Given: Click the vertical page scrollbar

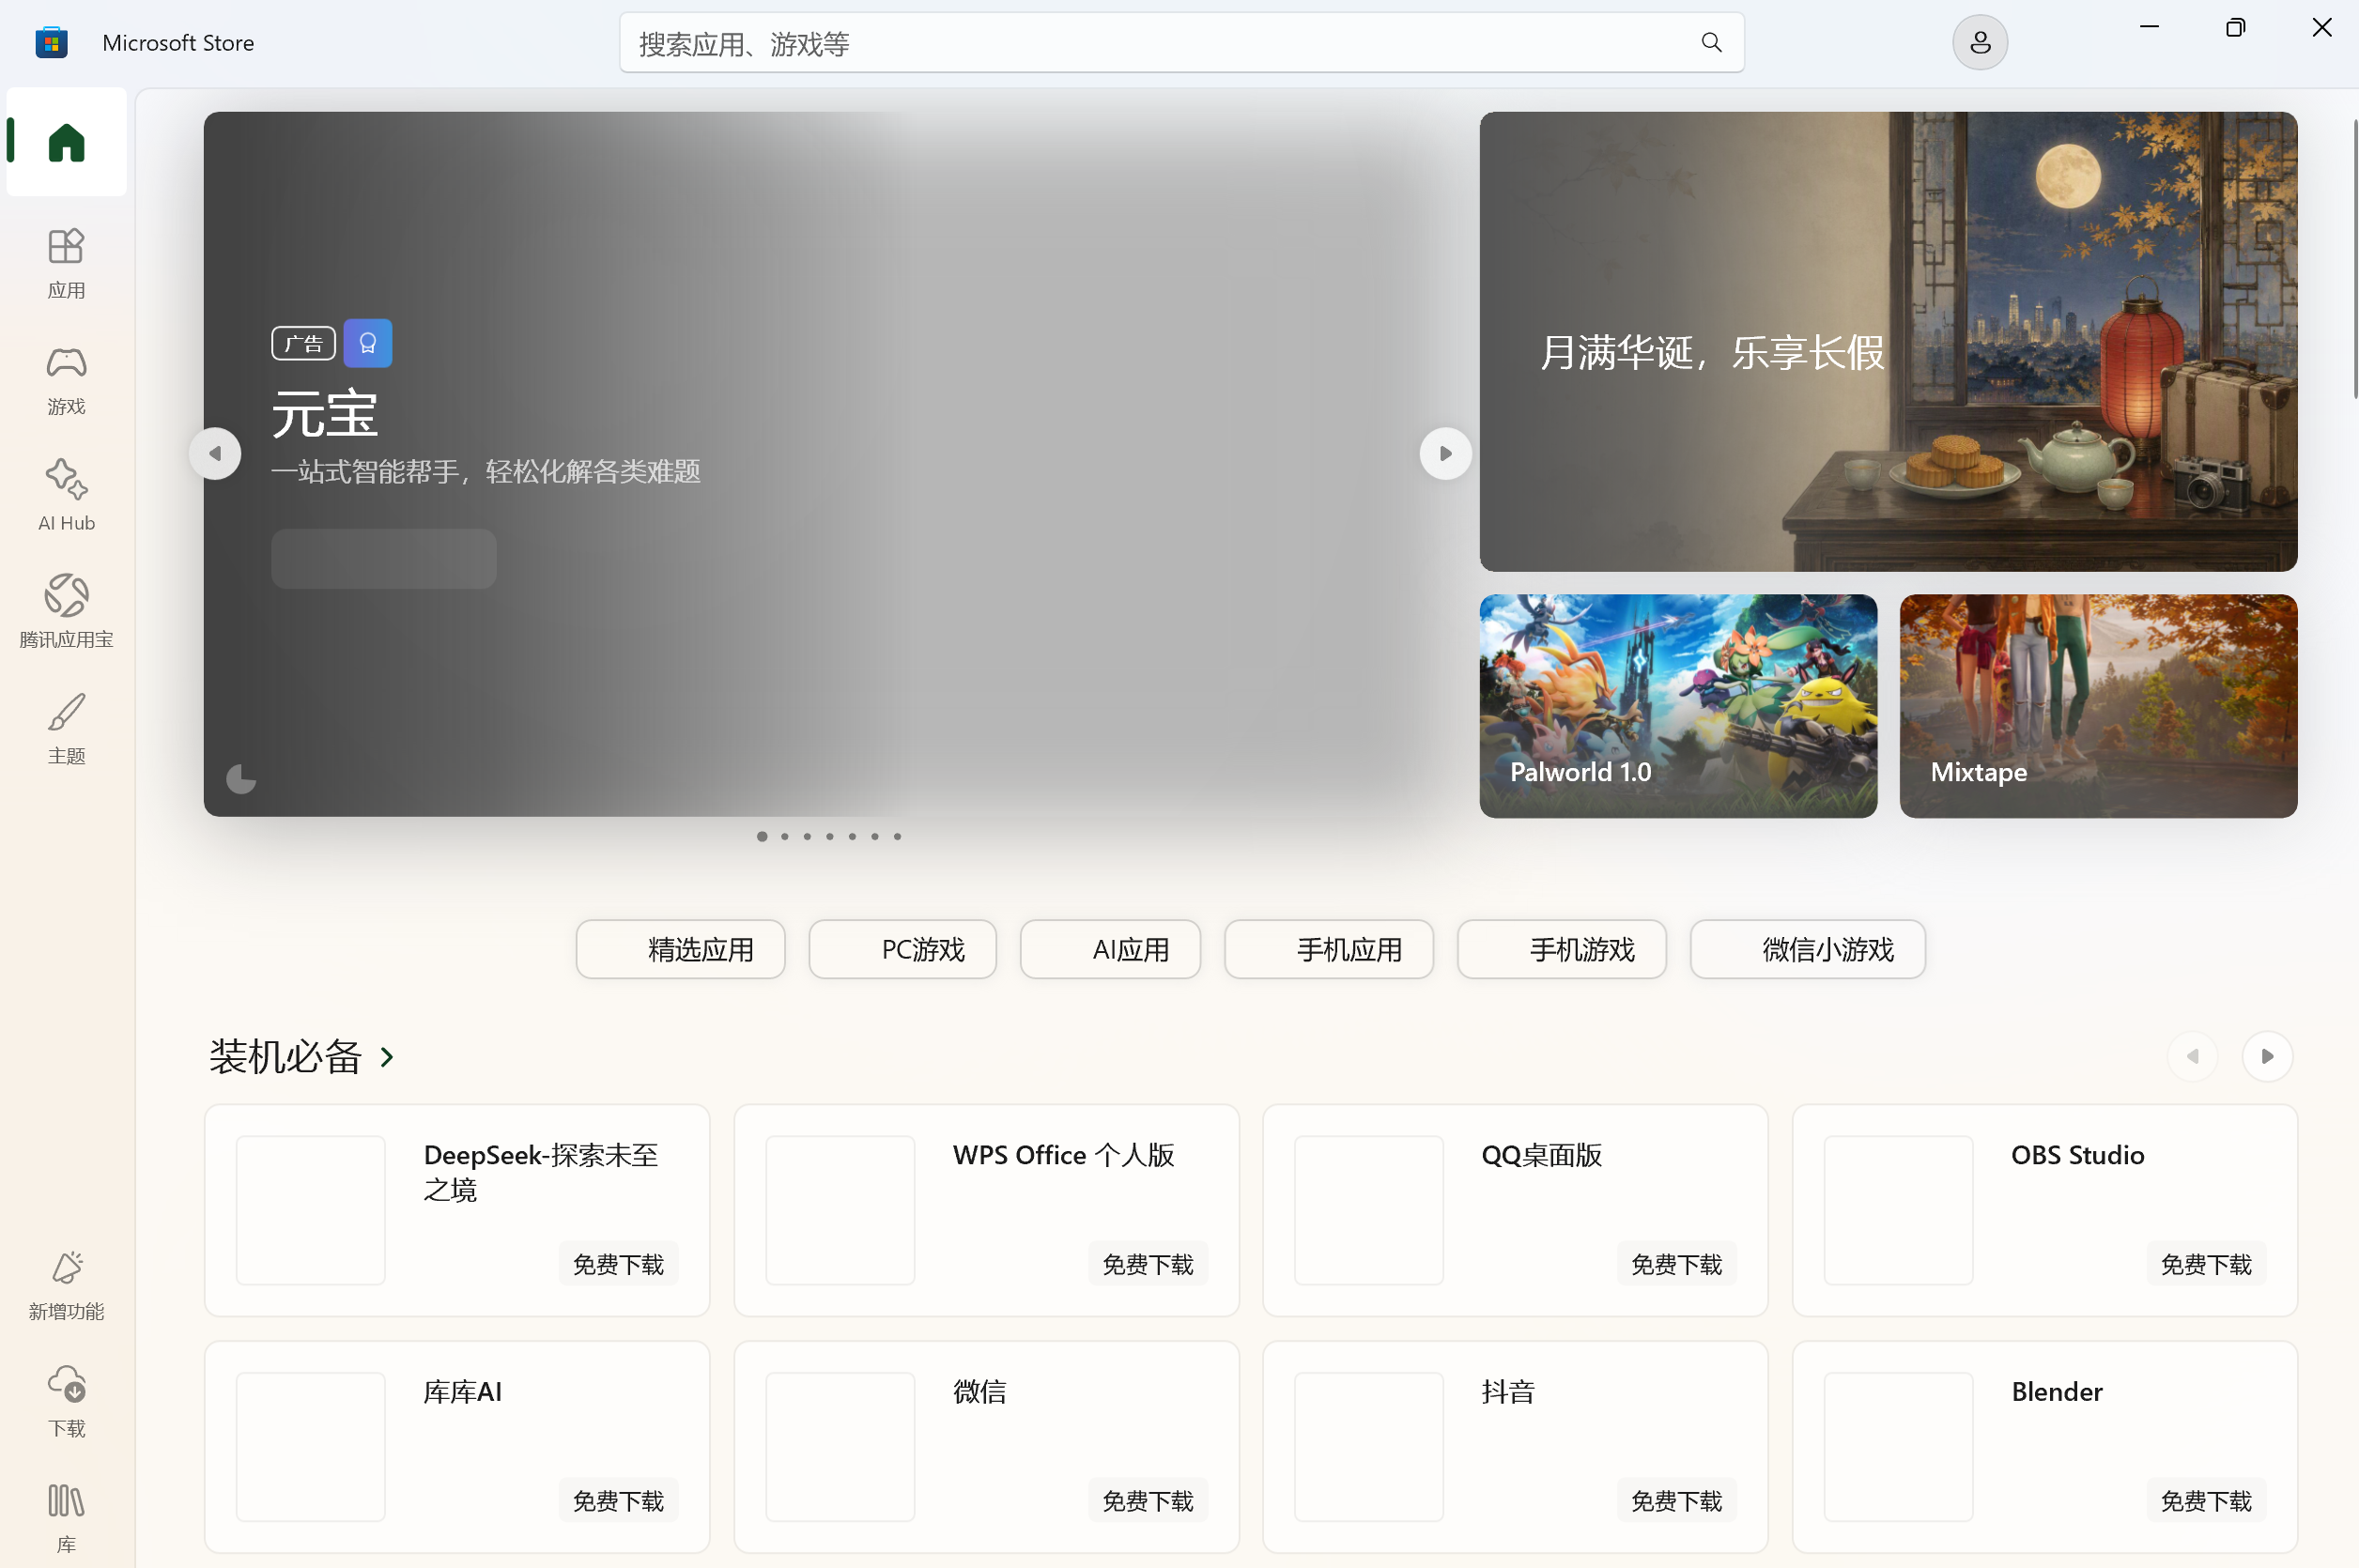Looking at the screenshot, I should [x=2354, y=260].
